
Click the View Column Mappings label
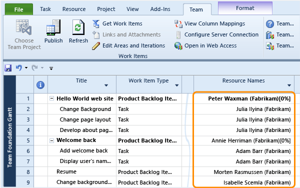click(x=214, y=23)
